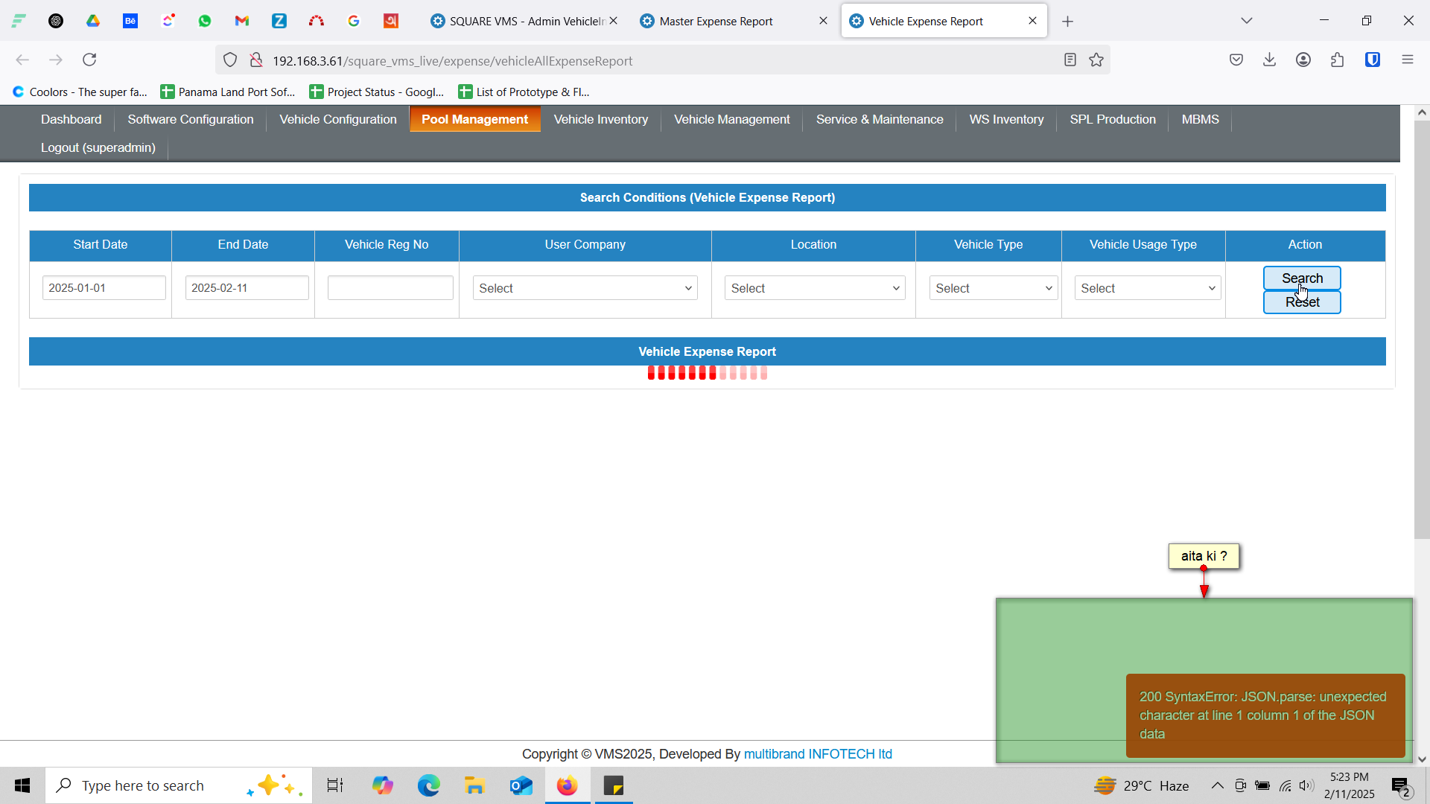Image resolution: width=1430 pixels, height=804 pixels.
Task: Follow the multibrand INFOTECH ltd link
Action: (818, 754)
